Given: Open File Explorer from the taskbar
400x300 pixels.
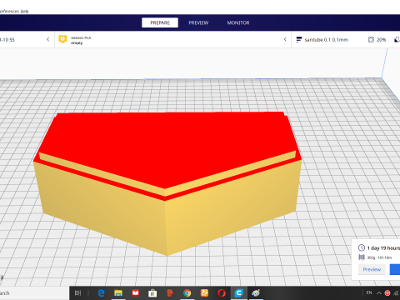Looking at the screenshot, I should (118, 292).
